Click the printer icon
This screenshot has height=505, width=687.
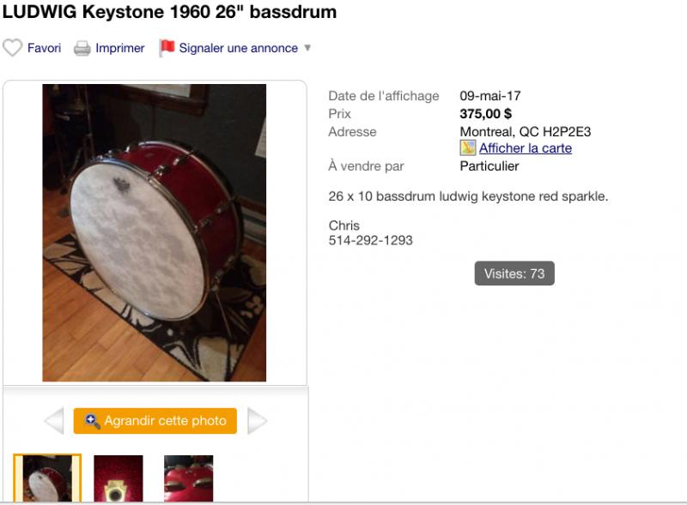click(82, 48)
